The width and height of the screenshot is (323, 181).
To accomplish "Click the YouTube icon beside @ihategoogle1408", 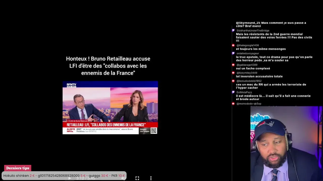I will click(233, 45).
